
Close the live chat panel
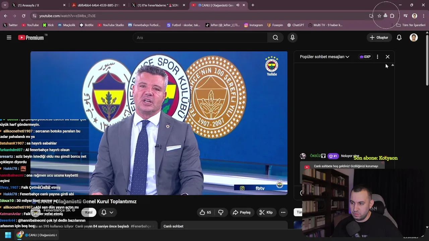coord(387,57)
